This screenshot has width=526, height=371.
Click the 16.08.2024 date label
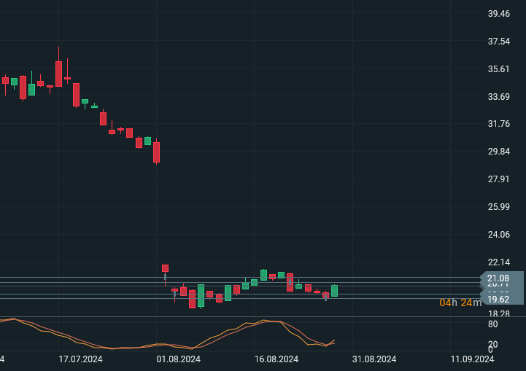tap(276, 359)
